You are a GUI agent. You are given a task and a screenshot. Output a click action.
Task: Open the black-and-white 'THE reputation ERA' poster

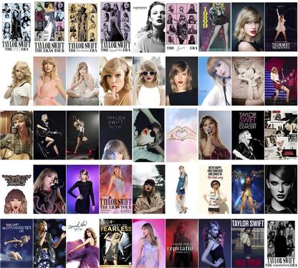281,244
